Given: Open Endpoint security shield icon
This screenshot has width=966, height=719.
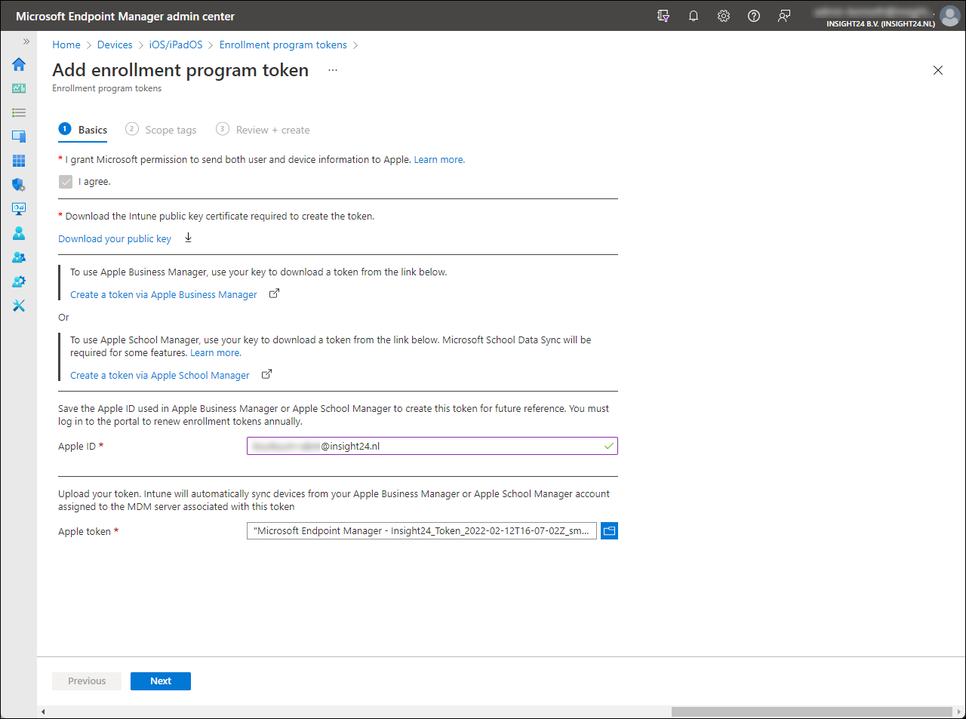Looking at the screenshot, I should (x=19, y=185).
